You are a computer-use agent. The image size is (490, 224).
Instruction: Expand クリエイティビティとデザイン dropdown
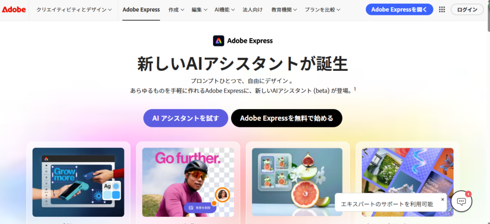point(74,10)
